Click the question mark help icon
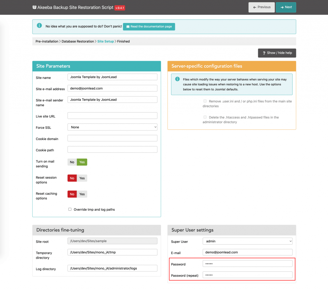Image resolution: width=328 pixels, height=289 pixels. pyautogui.click(x=263, y=53)
